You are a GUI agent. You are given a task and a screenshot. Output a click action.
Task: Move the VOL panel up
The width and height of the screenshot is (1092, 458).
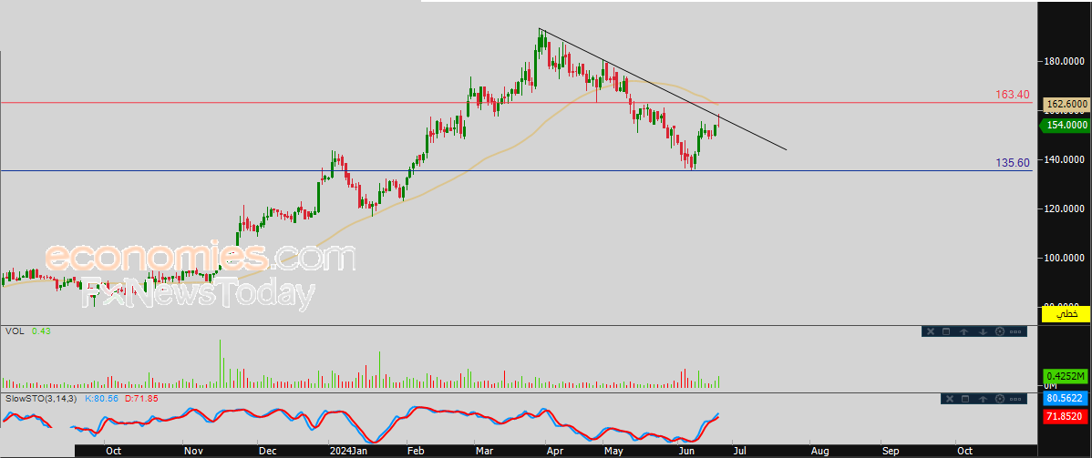click(x=964, y=331)
